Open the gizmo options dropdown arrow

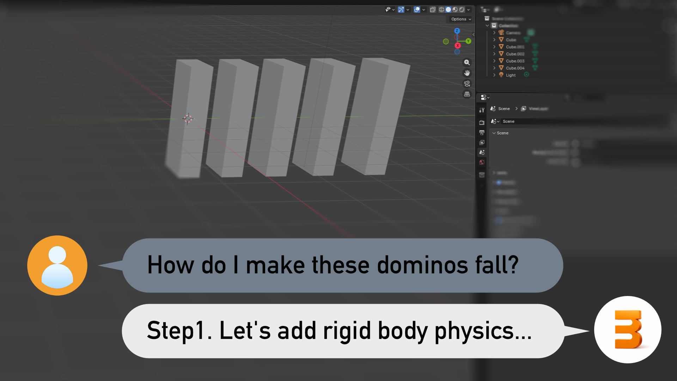pyautogui.click(x=408, y=10)
